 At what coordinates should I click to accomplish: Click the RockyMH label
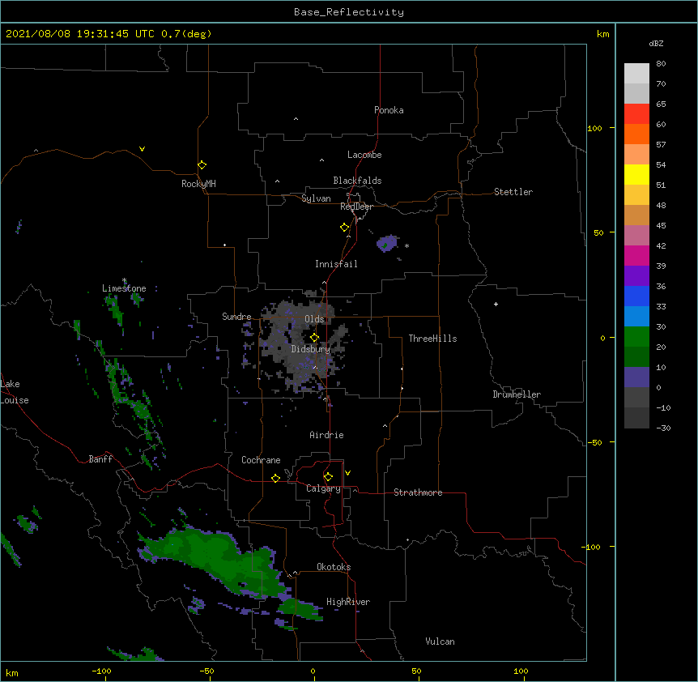coord(198,184)
